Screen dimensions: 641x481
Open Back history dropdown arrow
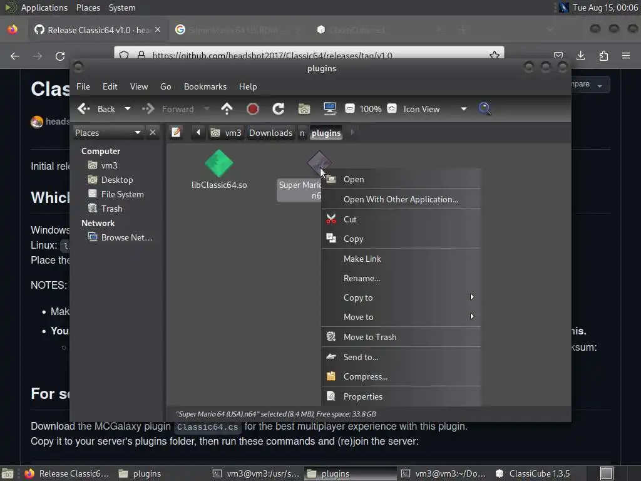click(128, 109)
